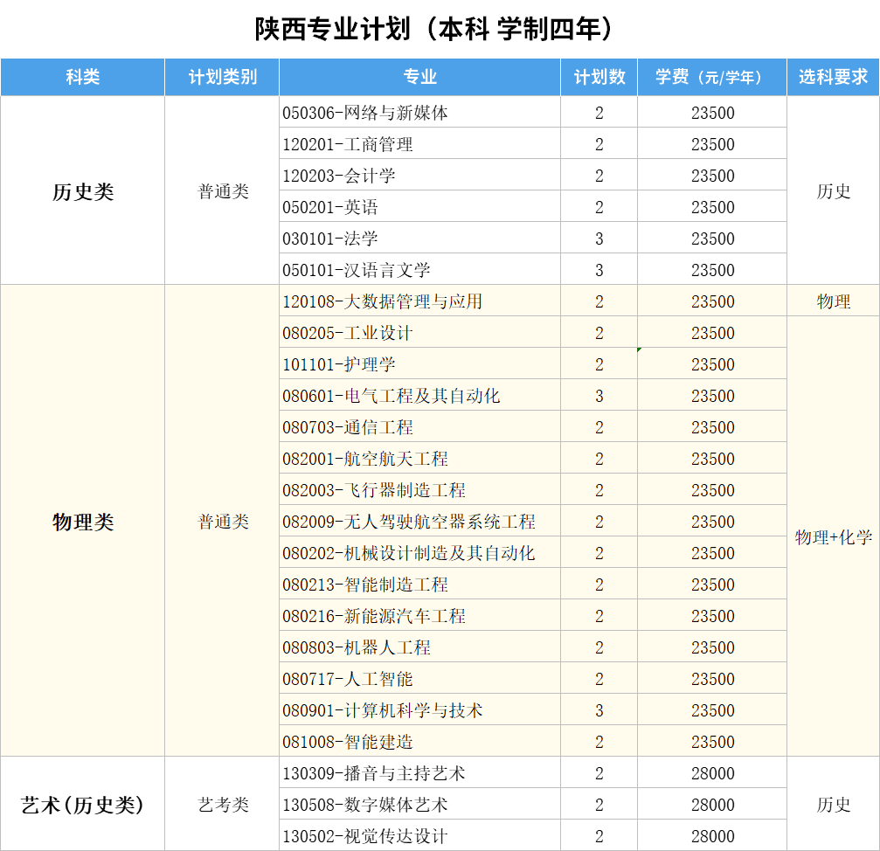Screen dimensions: 880x851
Task: Click the 物理类 merged category cell
Action: (83, 522)
